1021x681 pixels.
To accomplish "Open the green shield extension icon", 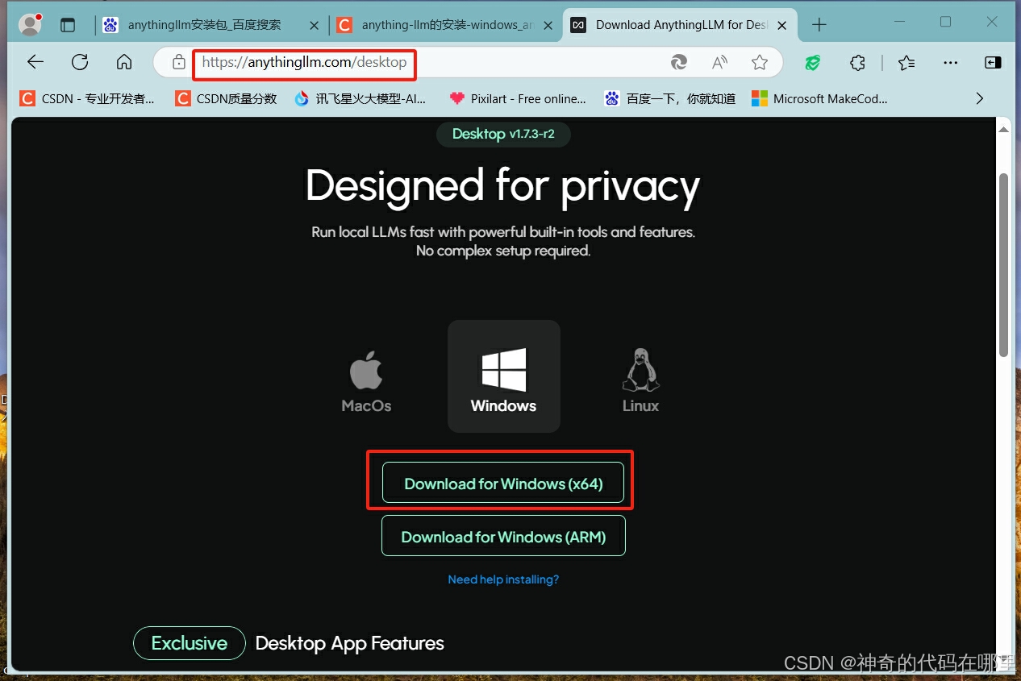I will [x=812, y=62].
